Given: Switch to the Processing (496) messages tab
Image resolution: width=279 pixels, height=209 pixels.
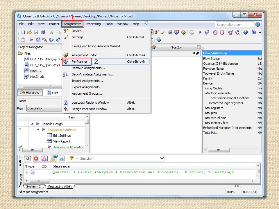Looking at the screenshot, I should click(60, 187).
